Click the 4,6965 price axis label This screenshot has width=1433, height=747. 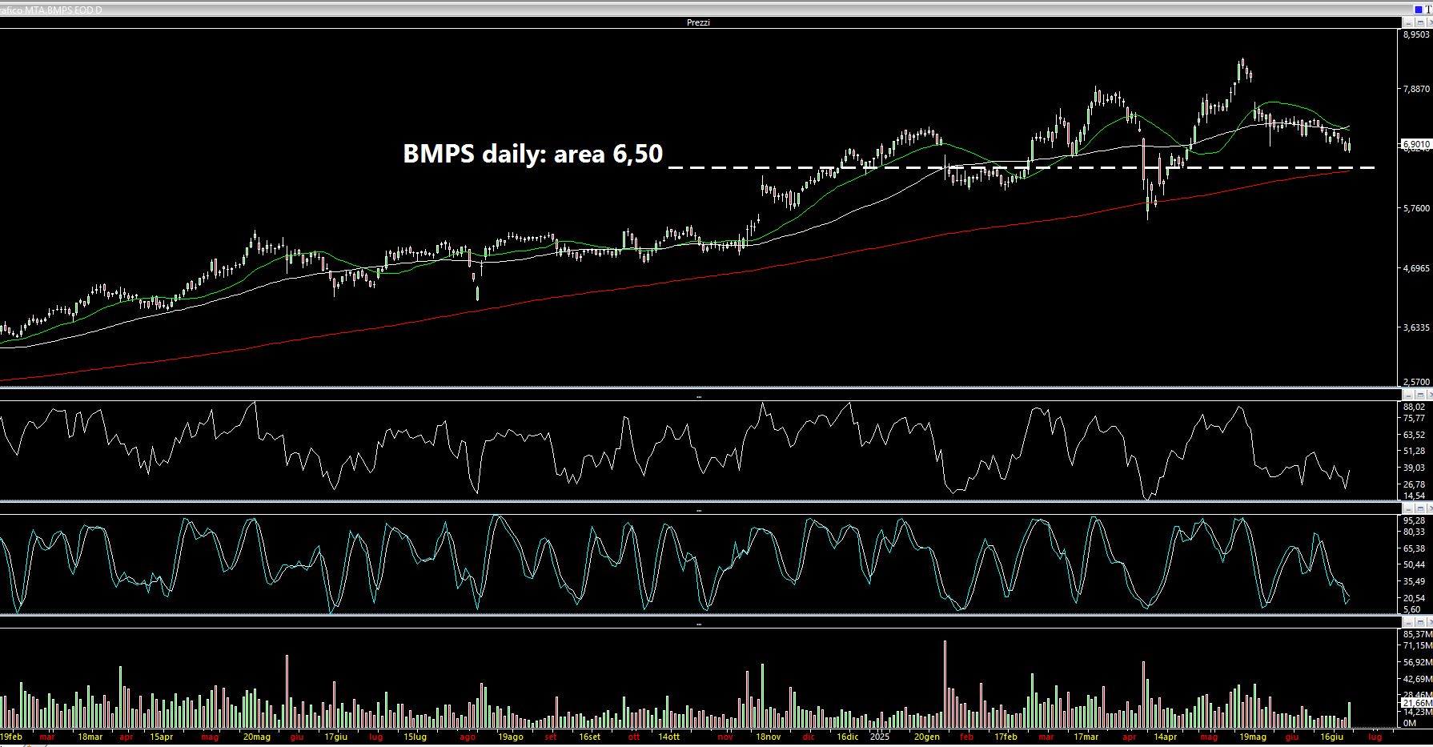(1416, 268)
